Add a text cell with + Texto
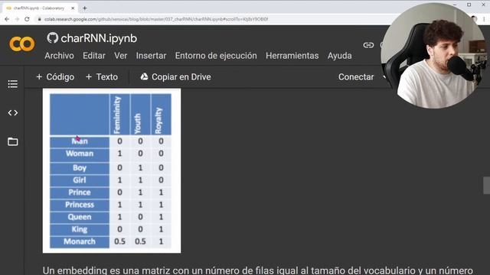Viewport: 490px width, 275px height. click(x=102, y=76)
